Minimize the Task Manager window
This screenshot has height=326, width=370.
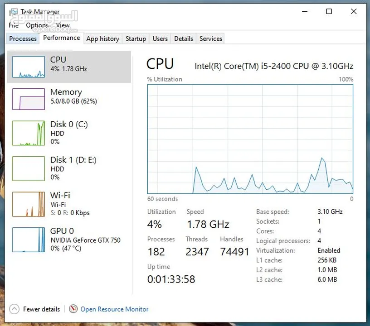pos(305,11)
